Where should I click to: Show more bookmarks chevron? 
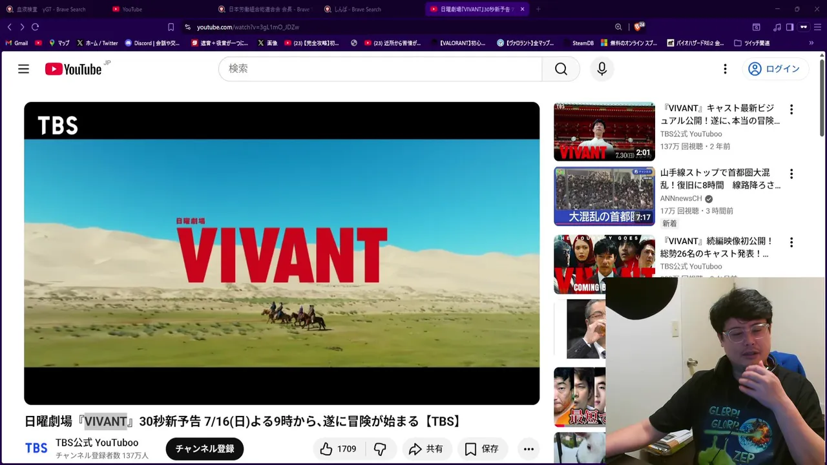[811, 43]
